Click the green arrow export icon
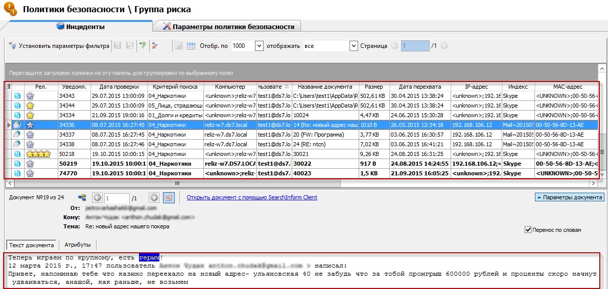Viewport: 608px width, 289px height. click(x=143, y=46)
